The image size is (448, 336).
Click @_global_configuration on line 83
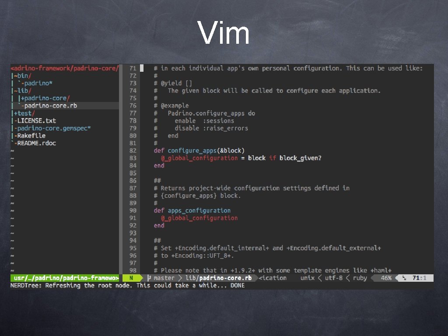pyautogui.click(x=199, y=158)
